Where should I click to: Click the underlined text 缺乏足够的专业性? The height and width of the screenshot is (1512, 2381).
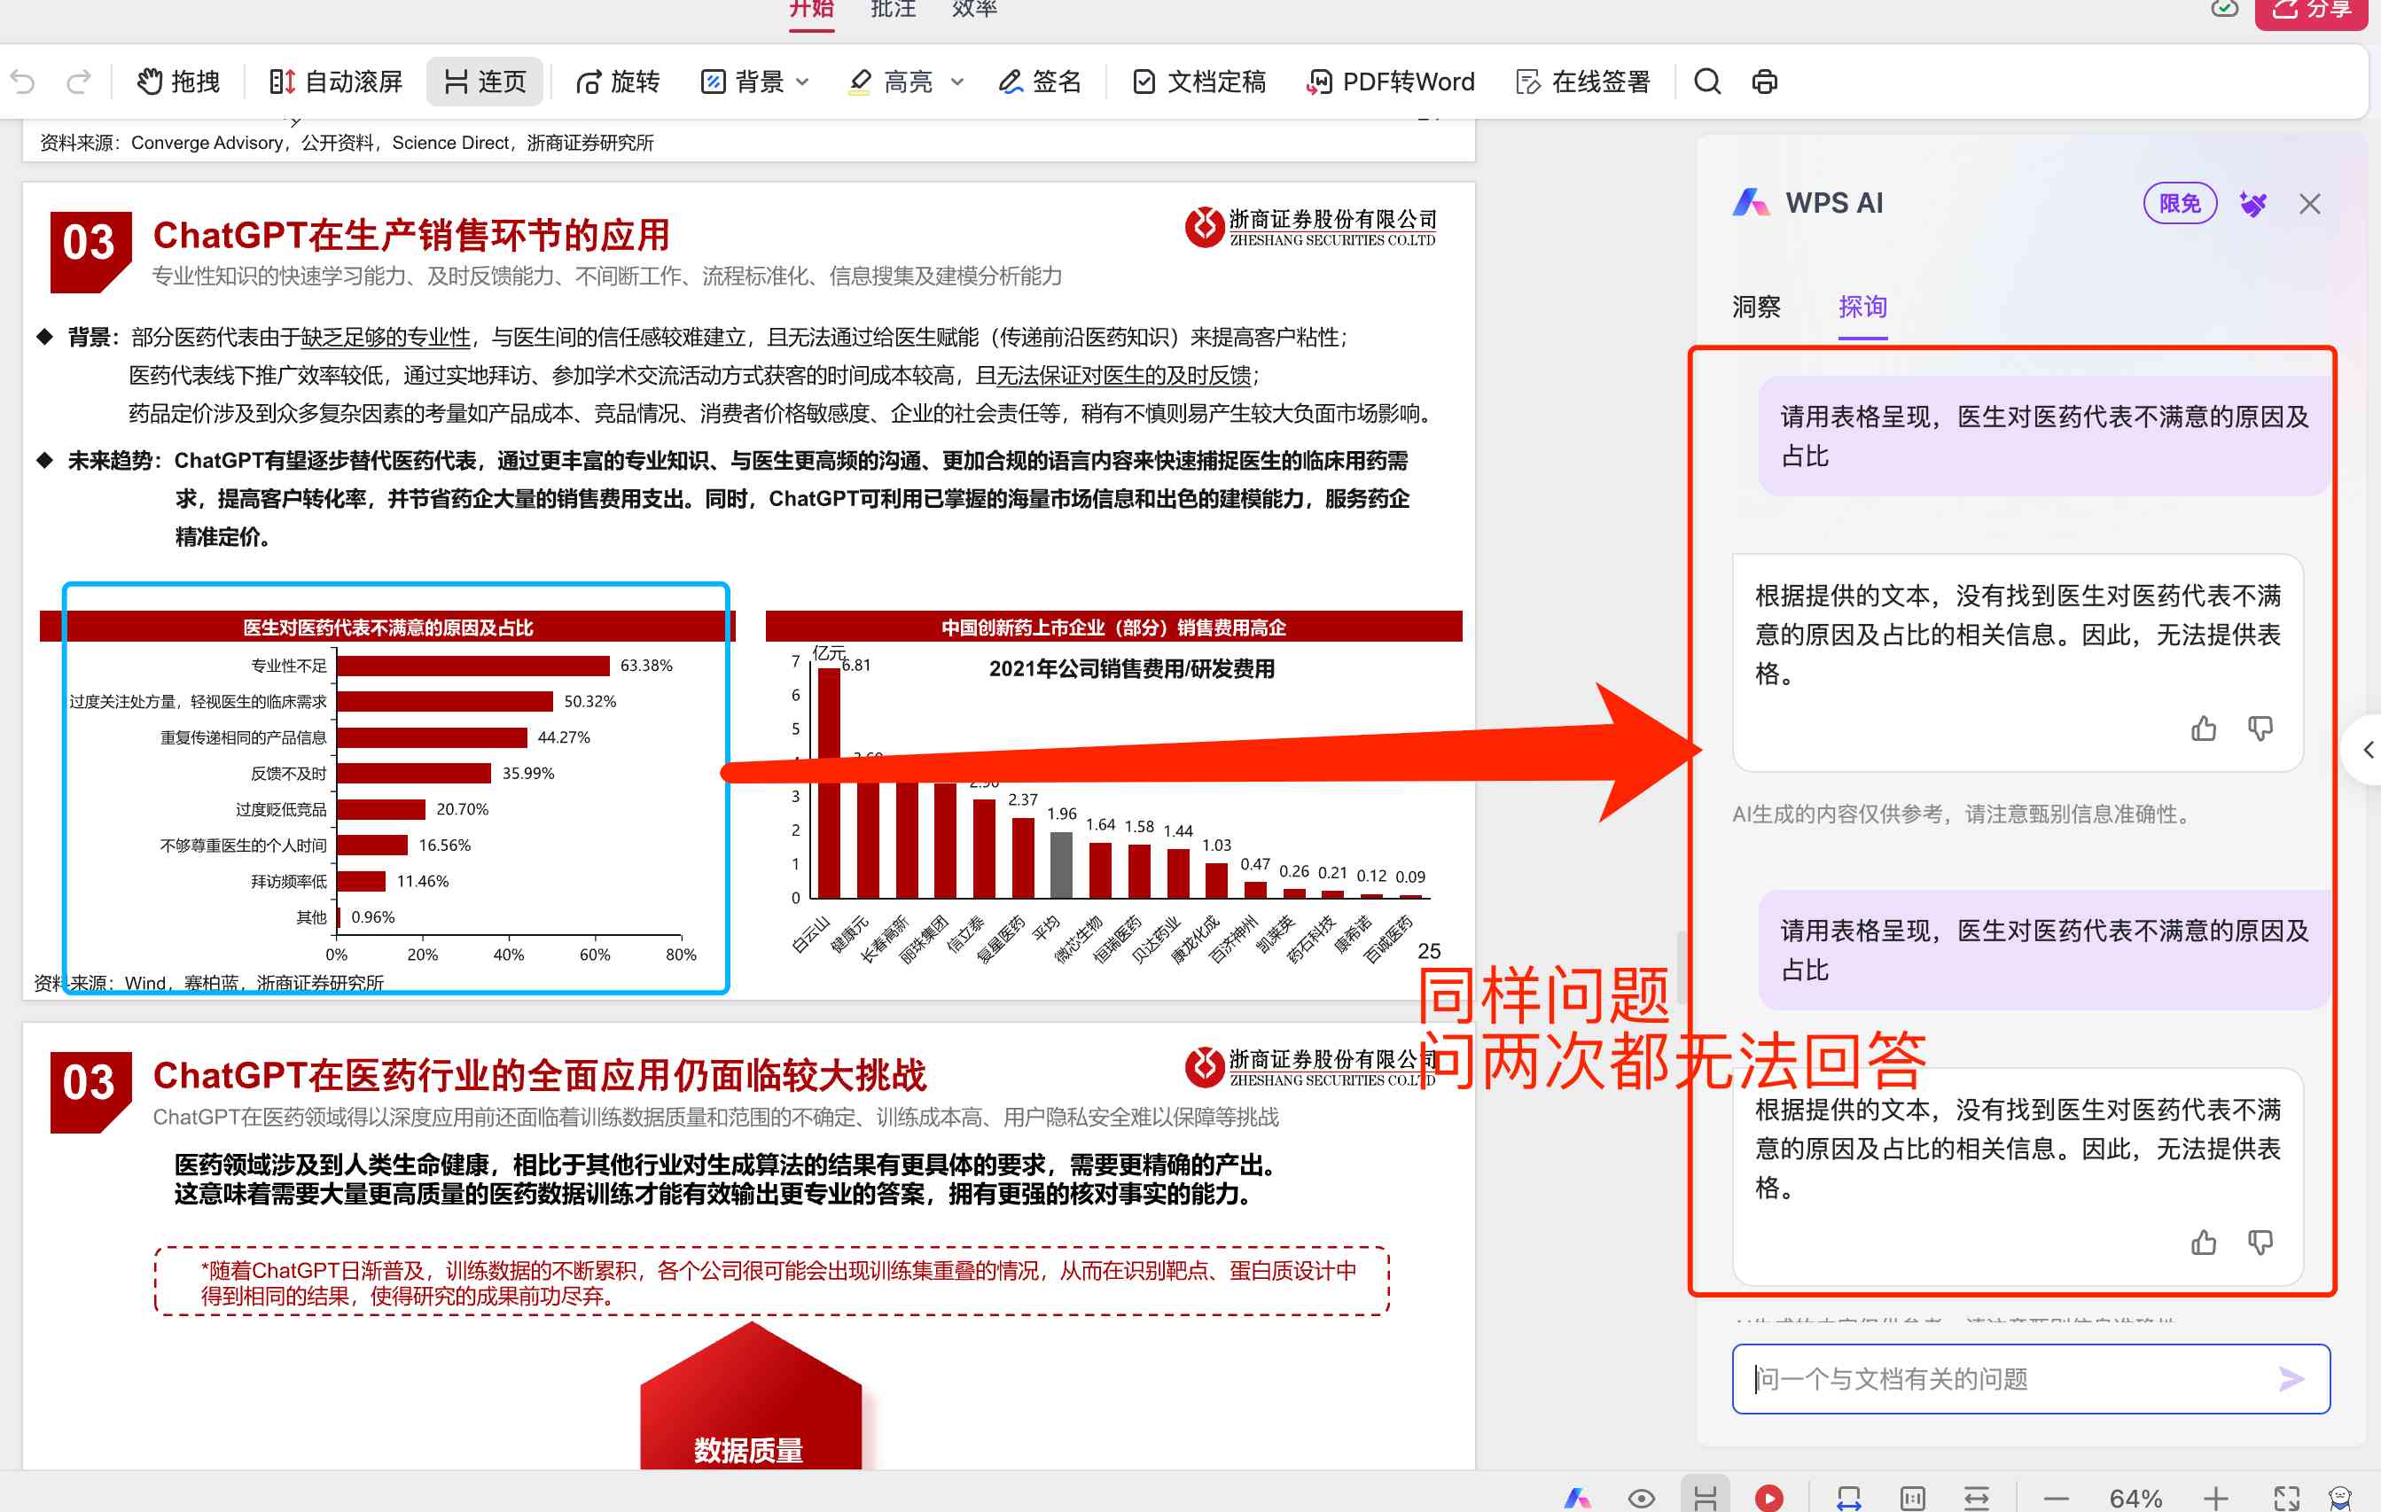pos(386,339)
